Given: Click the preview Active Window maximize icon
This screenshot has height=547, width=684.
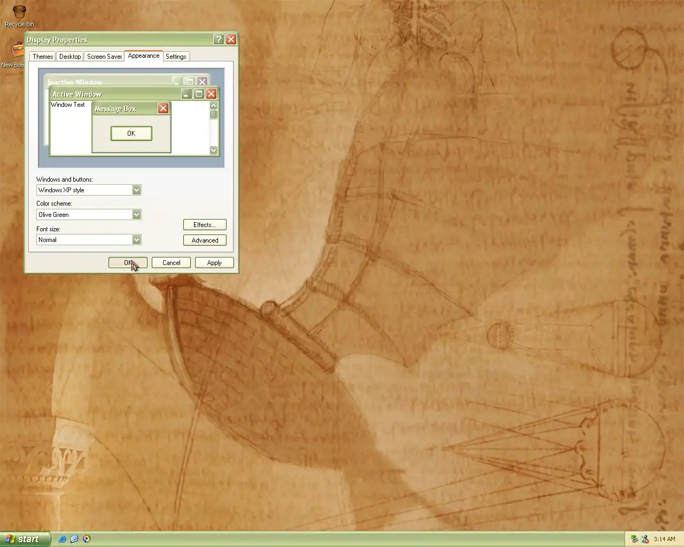Looking at the screenshot, I should point(199,94).
